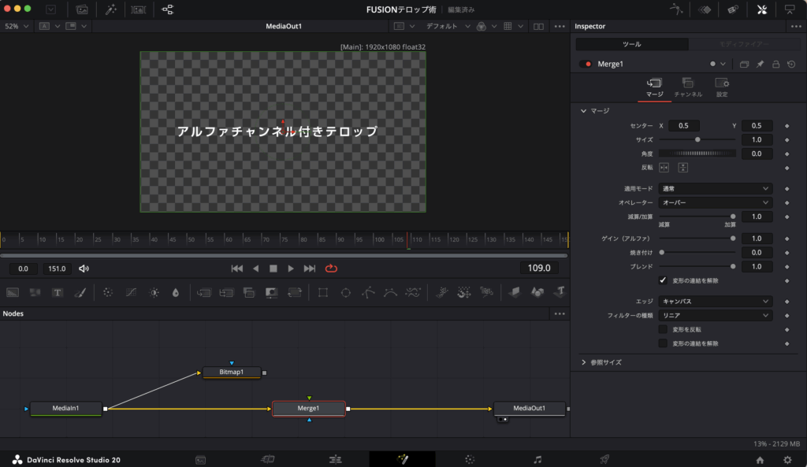This screenshot has height=467, width=807.
Task: Pin the Merge1 inspector controls
Action: tap(761, 64)
